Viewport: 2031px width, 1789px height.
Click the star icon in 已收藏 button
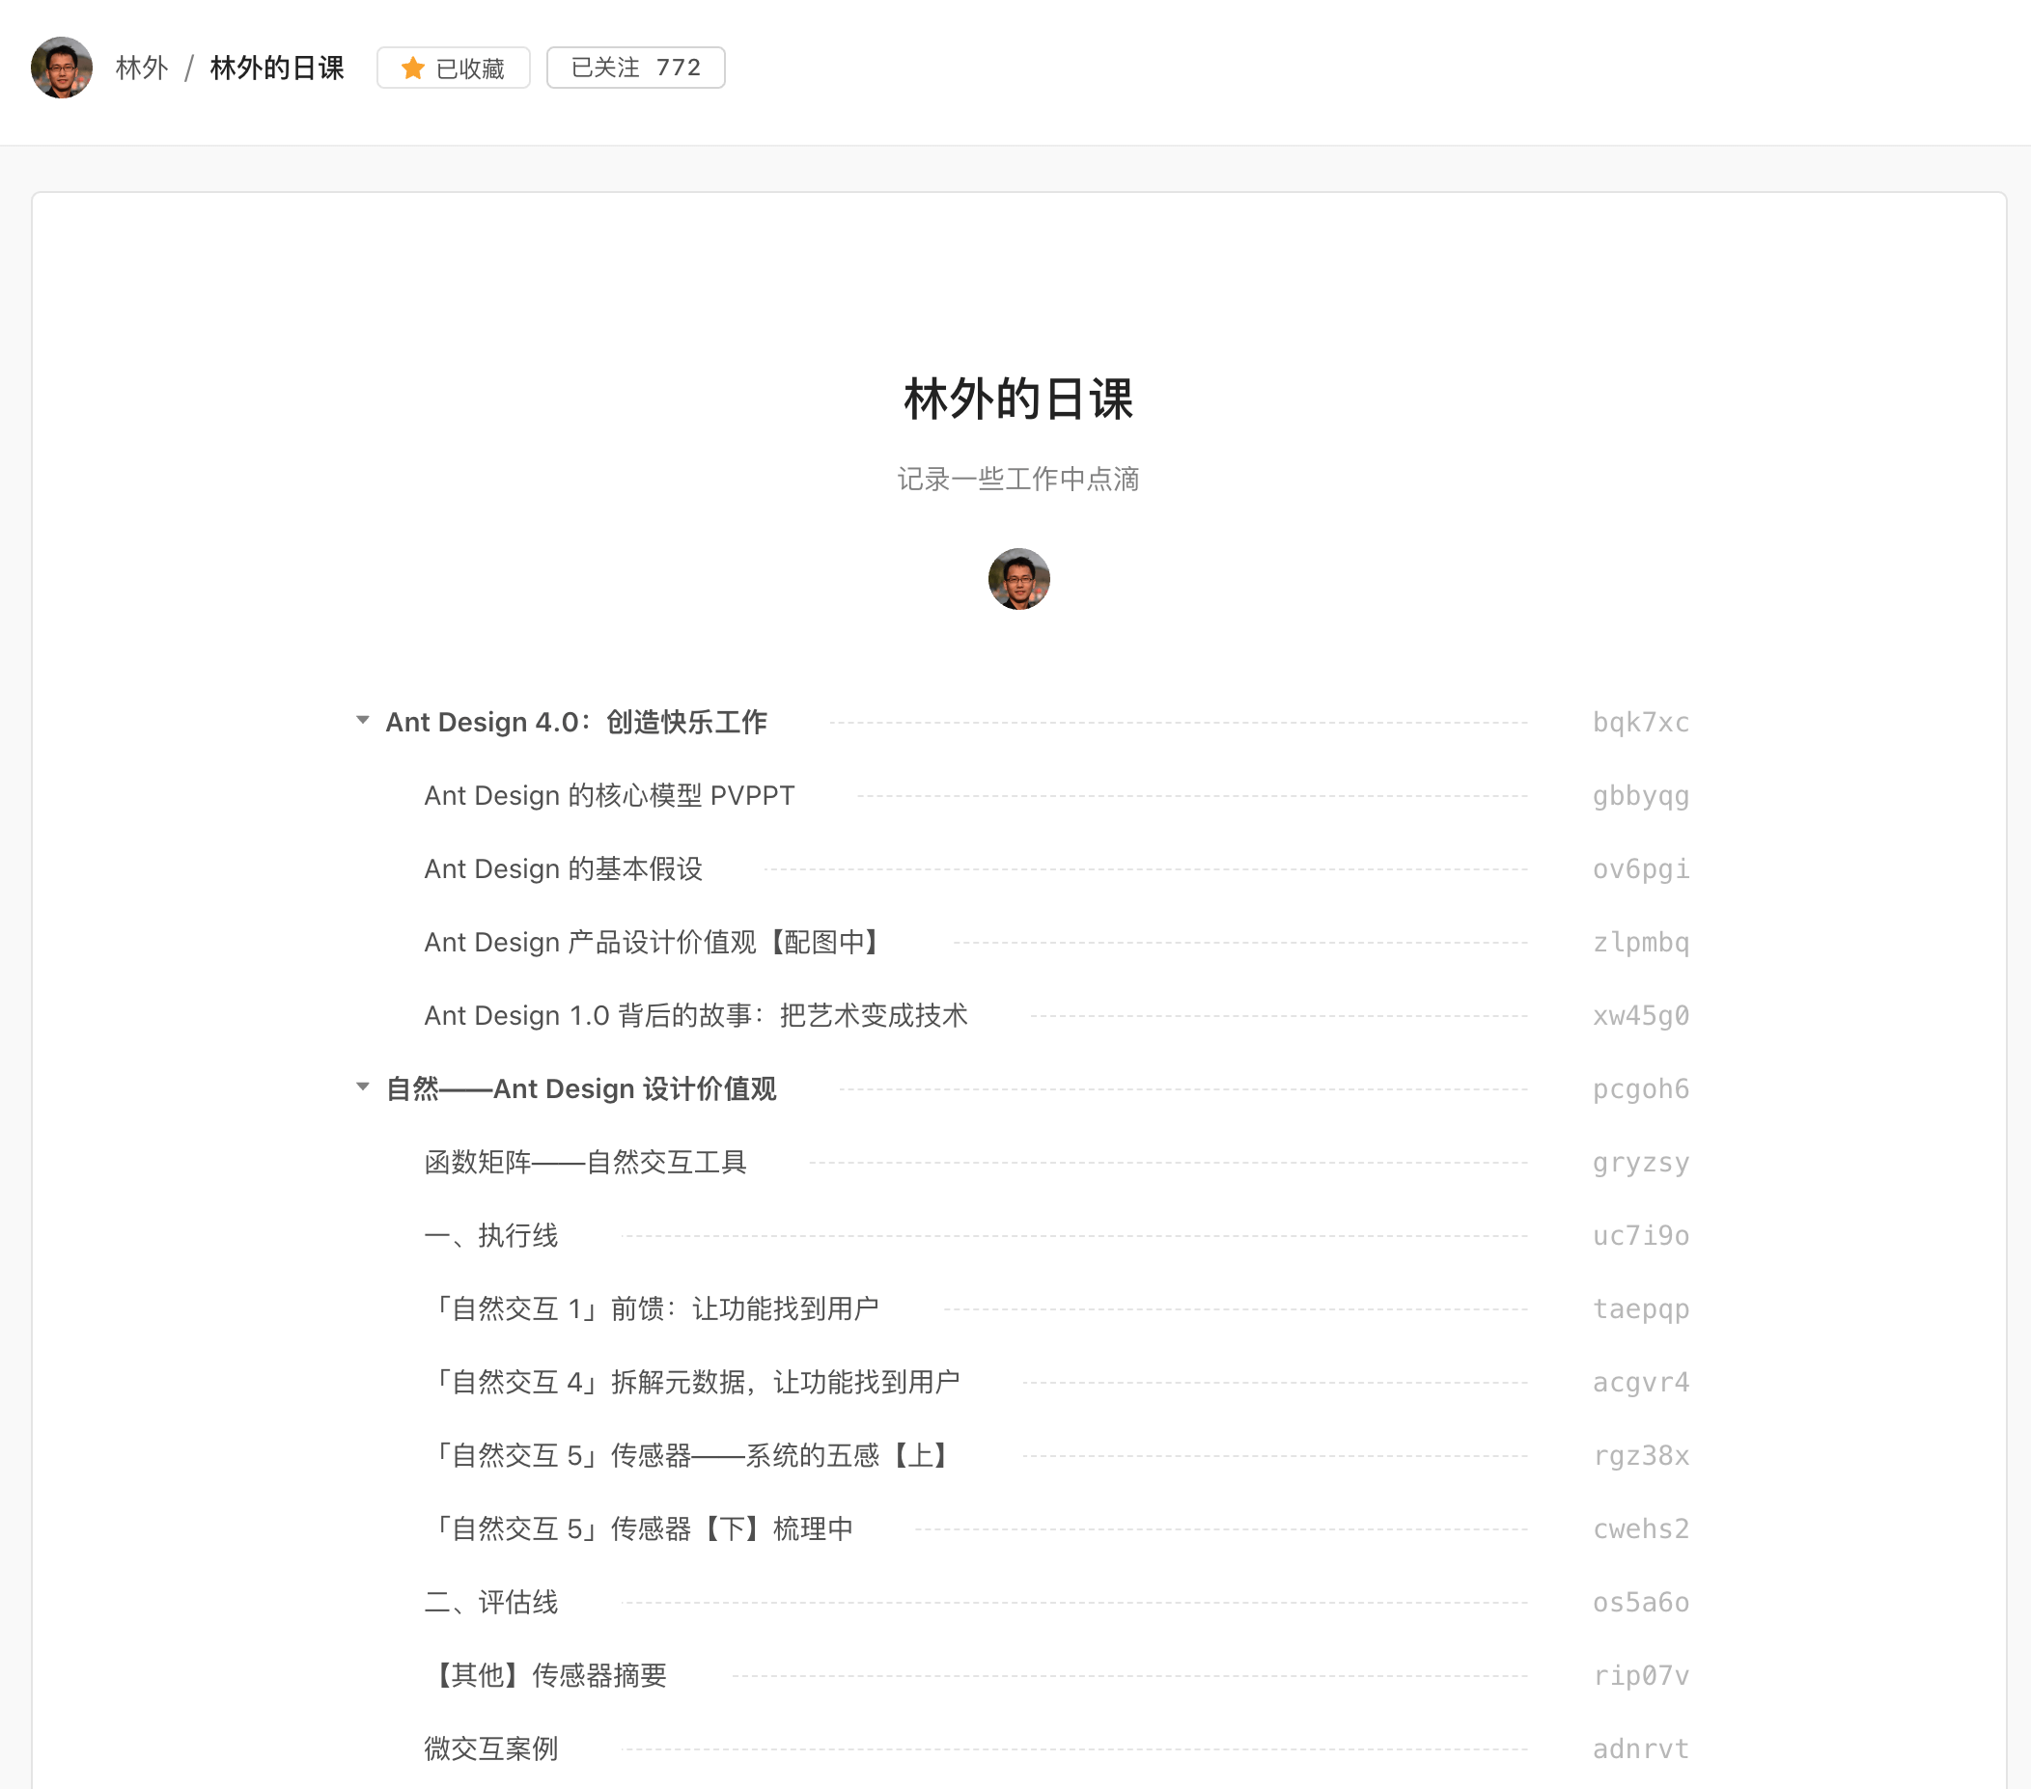pyautogui.click(x=412, y=69)
